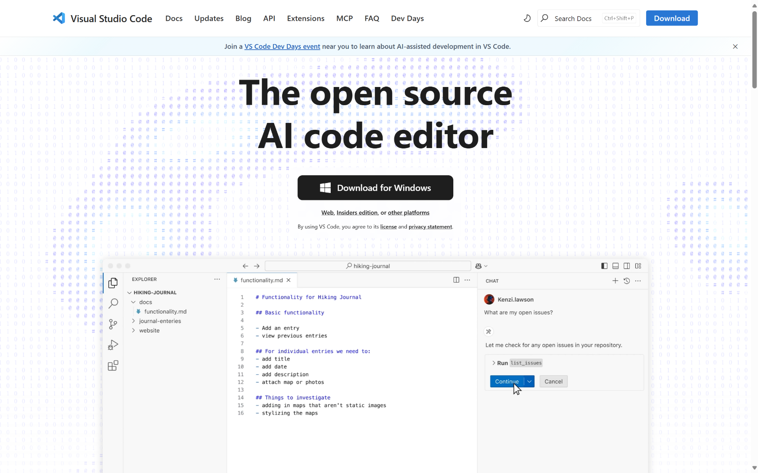Collapse the HIKING-JOURNAL folder tree

130,293
